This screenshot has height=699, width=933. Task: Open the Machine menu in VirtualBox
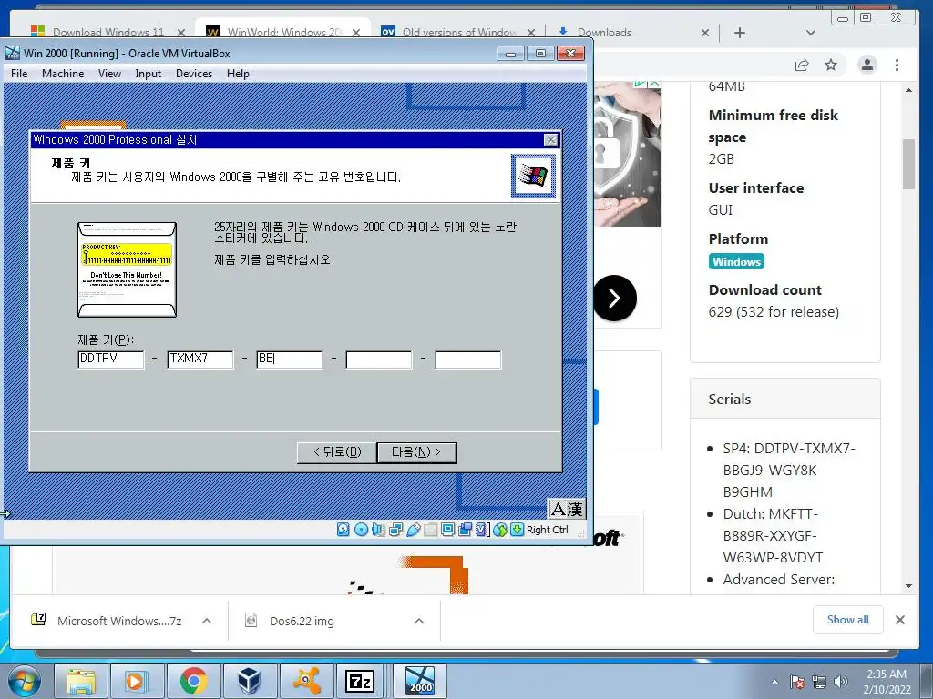[63, 74]
